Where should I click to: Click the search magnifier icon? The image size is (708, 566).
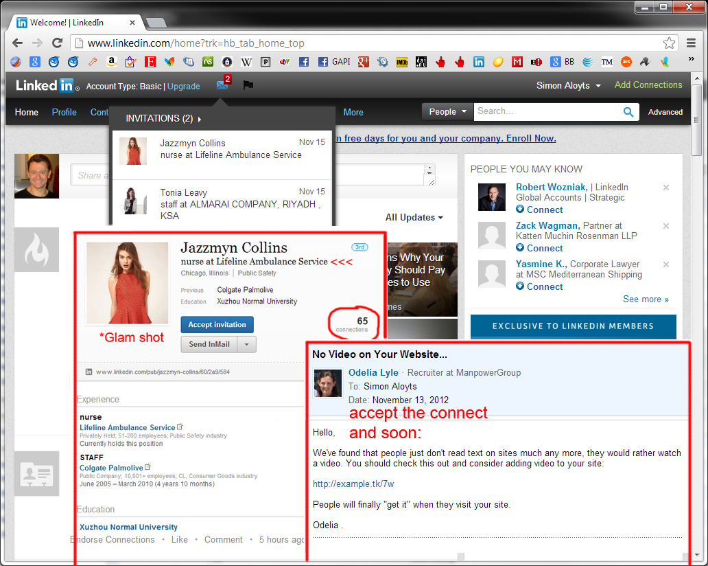click(x=628, y=112)
